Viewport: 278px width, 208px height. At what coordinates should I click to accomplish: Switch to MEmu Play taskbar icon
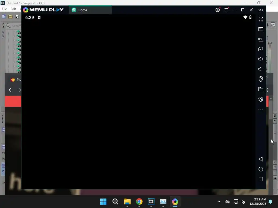tap(175, 201)
